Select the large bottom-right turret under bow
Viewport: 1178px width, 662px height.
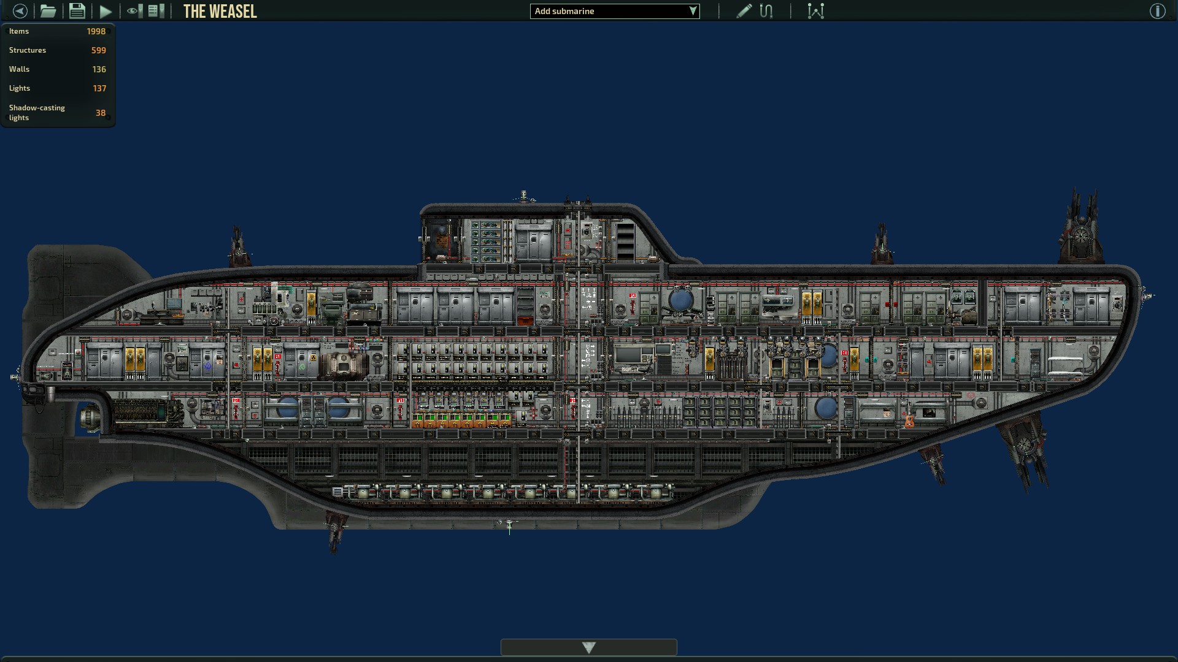1025,451
